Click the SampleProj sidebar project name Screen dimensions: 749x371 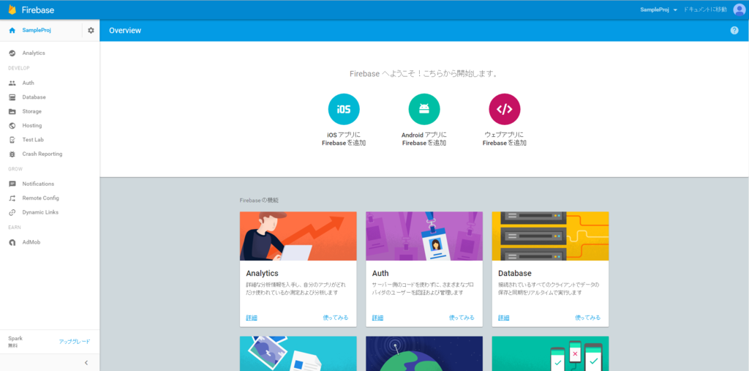click(37, 30)
